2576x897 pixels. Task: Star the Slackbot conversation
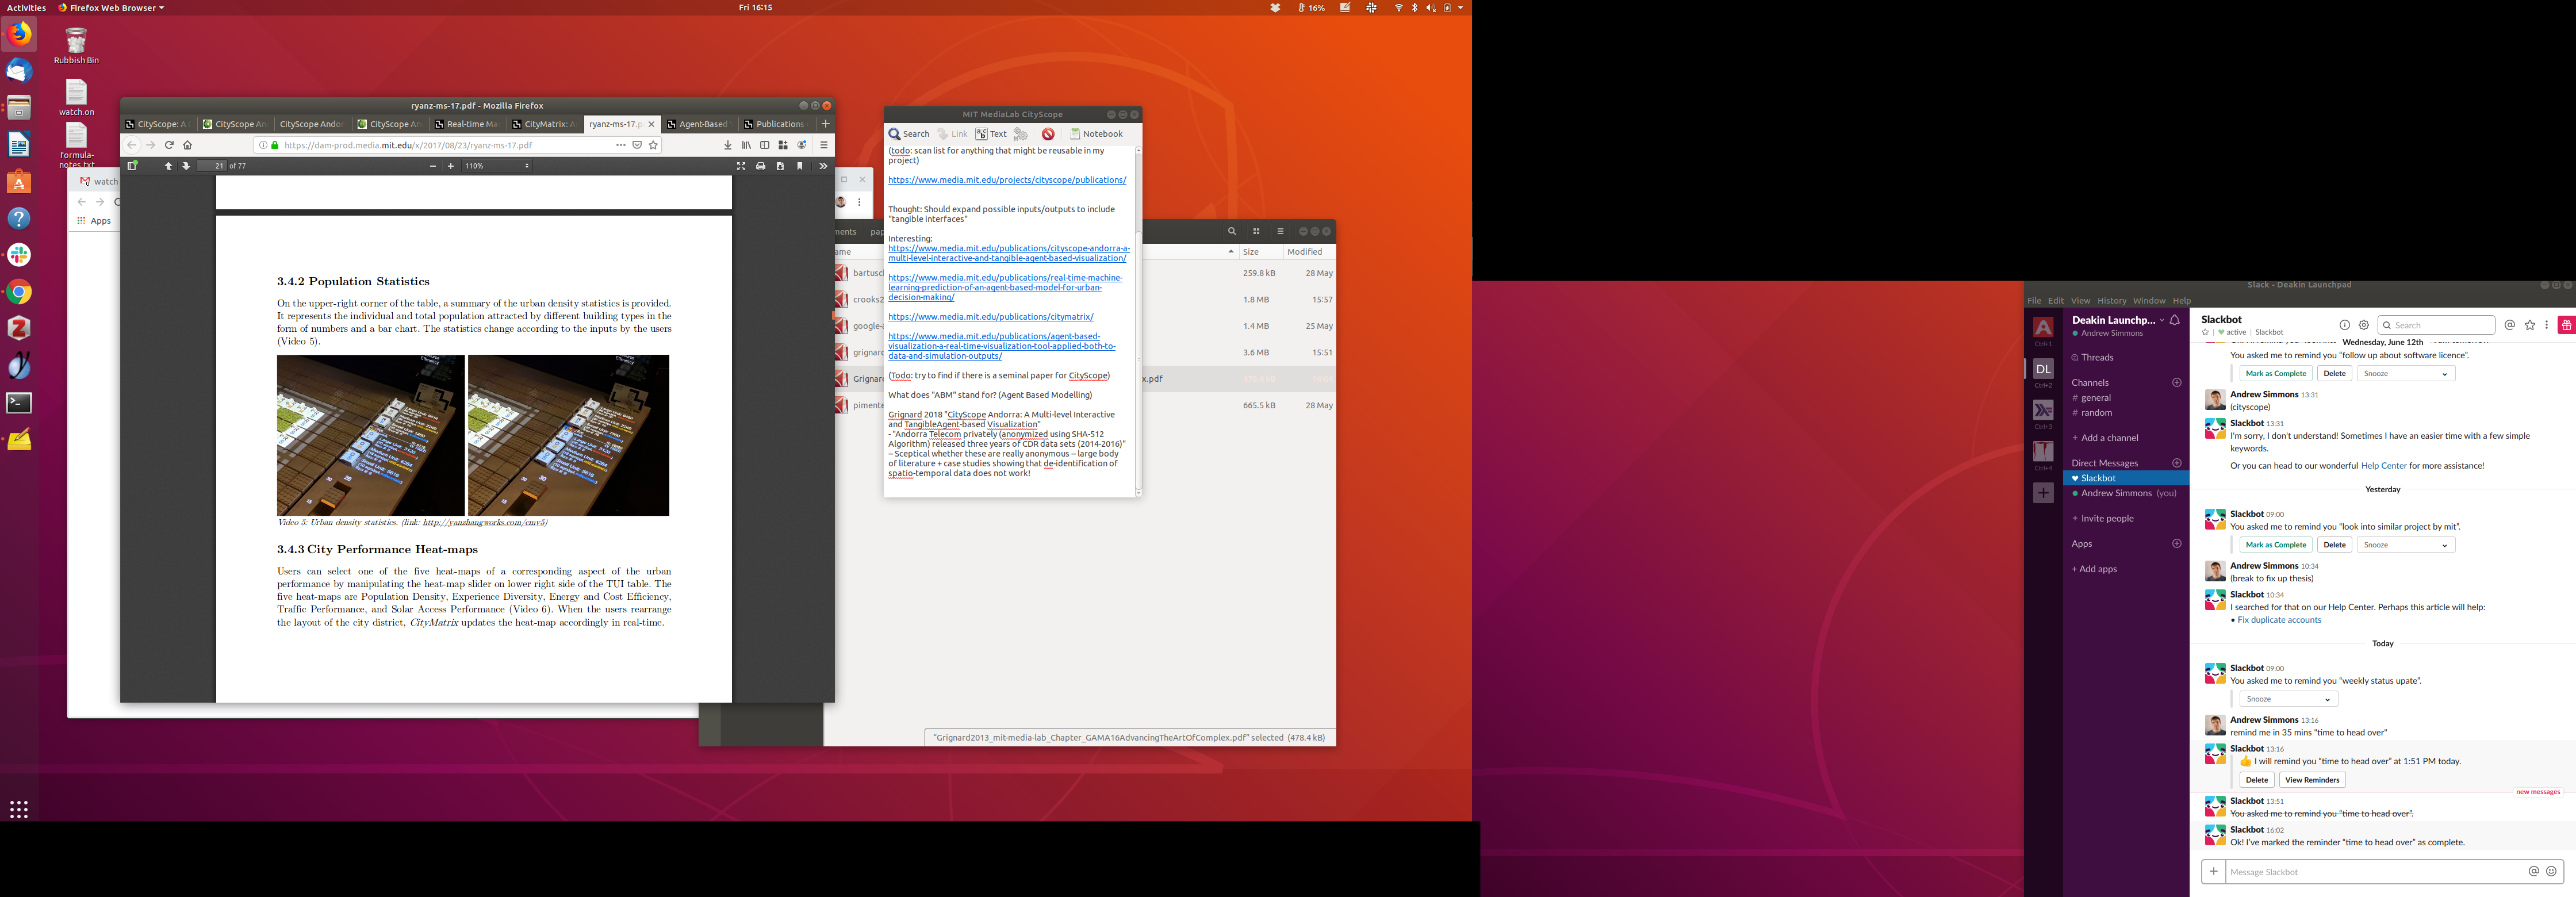[x=2205, y=332]
